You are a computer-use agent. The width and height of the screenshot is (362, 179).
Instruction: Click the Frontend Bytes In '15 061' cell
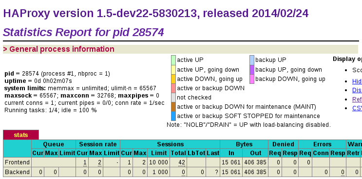[231, 162]
